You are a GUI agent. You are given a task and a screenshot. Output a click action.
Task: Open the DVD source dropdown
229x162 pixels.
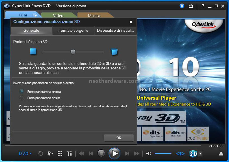pos(25,154)
